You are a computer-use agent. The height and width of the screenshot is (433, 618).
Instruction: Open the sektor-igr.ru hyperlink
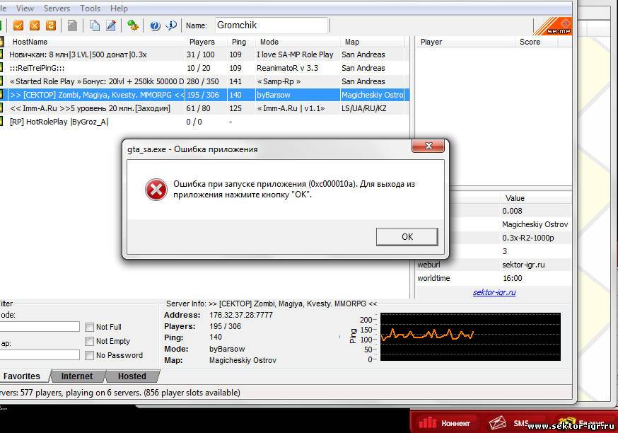pos(494,292)
